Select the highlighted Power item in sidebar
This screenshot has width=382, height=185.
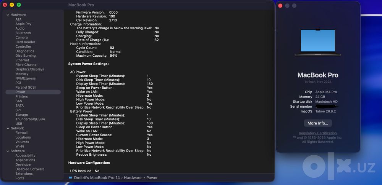(x=33, y=92)
